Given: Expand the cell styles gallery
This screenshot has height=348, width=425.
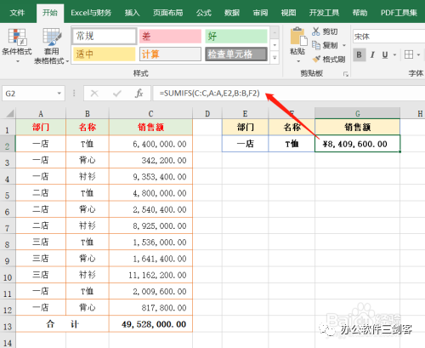Looking at the screenshot, I should [x=275, y=58].
